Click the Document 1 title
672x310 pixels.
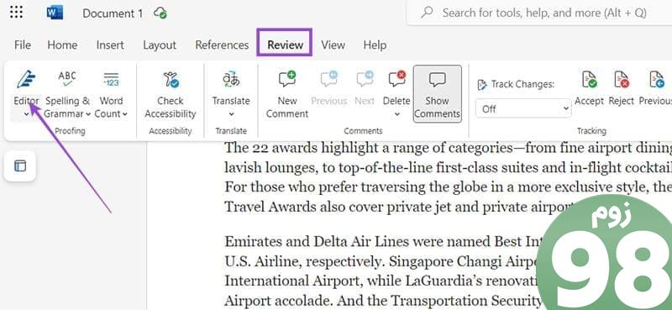(113, 13)
